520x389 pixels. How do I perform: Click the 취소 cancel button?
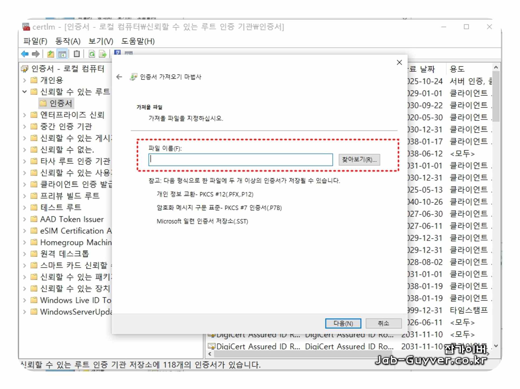pyautogui.click(x=383, y=323)
